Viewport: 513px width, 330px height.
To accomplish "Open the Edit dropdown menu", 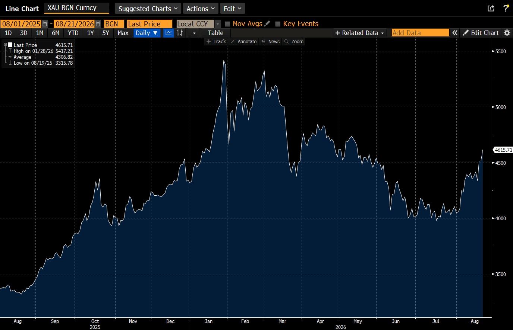I will point(232,9).
